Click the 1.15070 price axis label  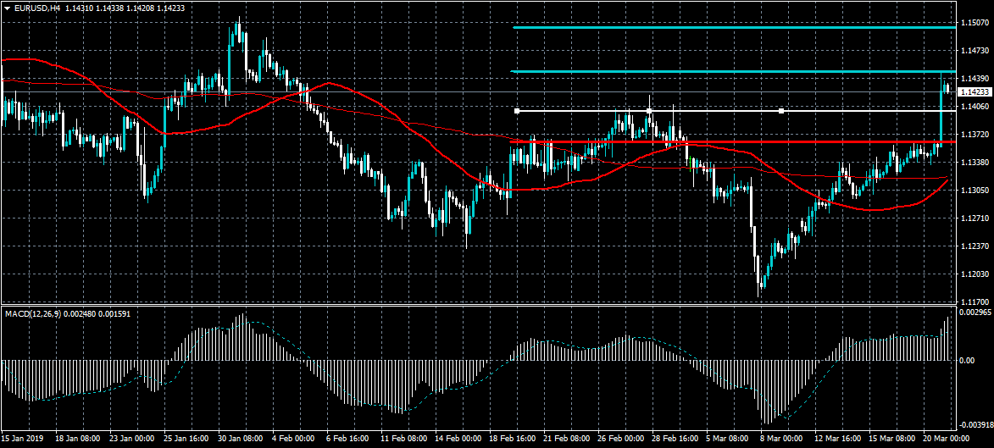point(975,23)
